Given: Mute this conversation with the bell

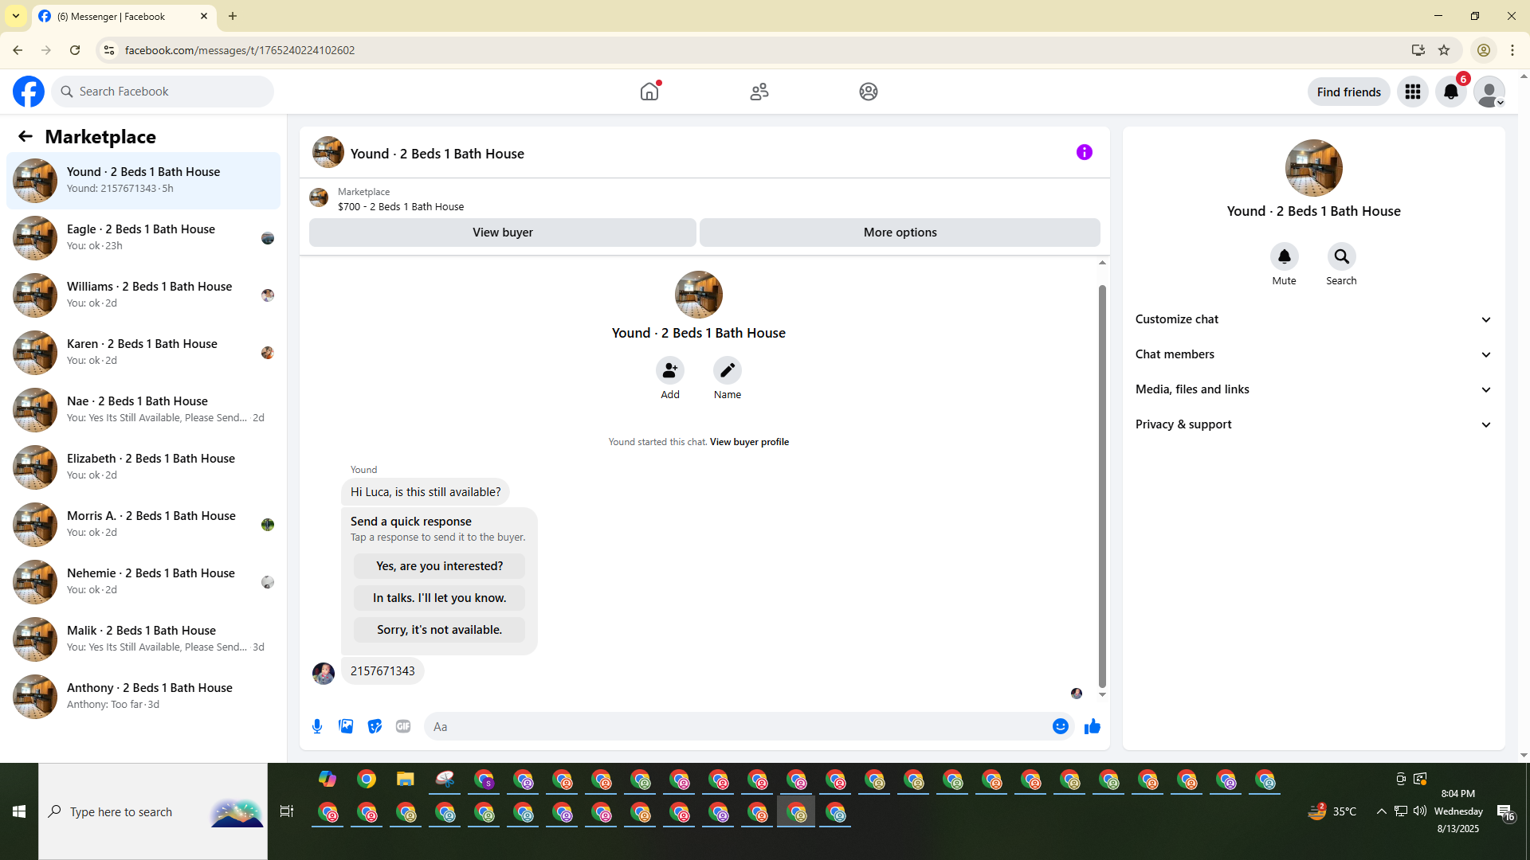Looking at the screenshot, I should (x=1284, y=256).
